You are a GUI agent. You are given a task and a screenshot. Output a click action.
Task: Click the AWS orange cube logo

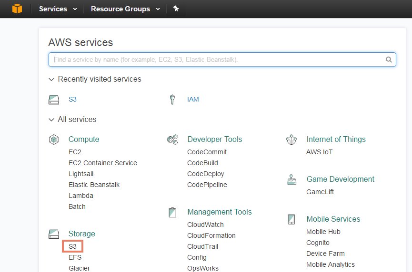(17, 9)
